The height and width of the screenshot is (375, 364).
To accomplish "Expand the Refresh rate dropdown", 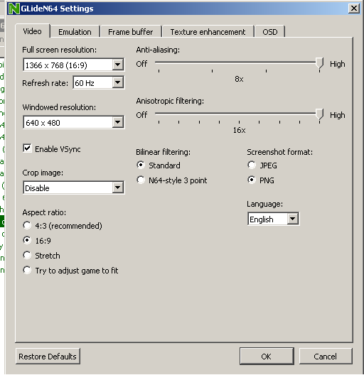I will click(x=117, y=82).
